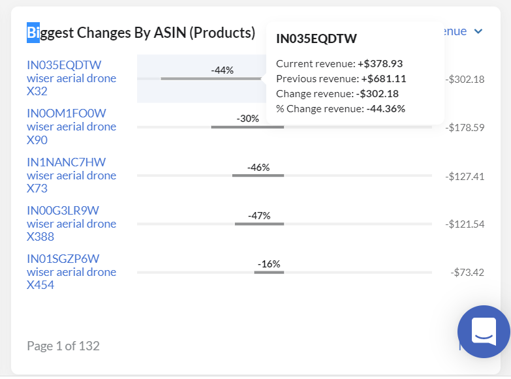
Task: Click product name wiser aerial drone X454
Action: tap(71, 279)
